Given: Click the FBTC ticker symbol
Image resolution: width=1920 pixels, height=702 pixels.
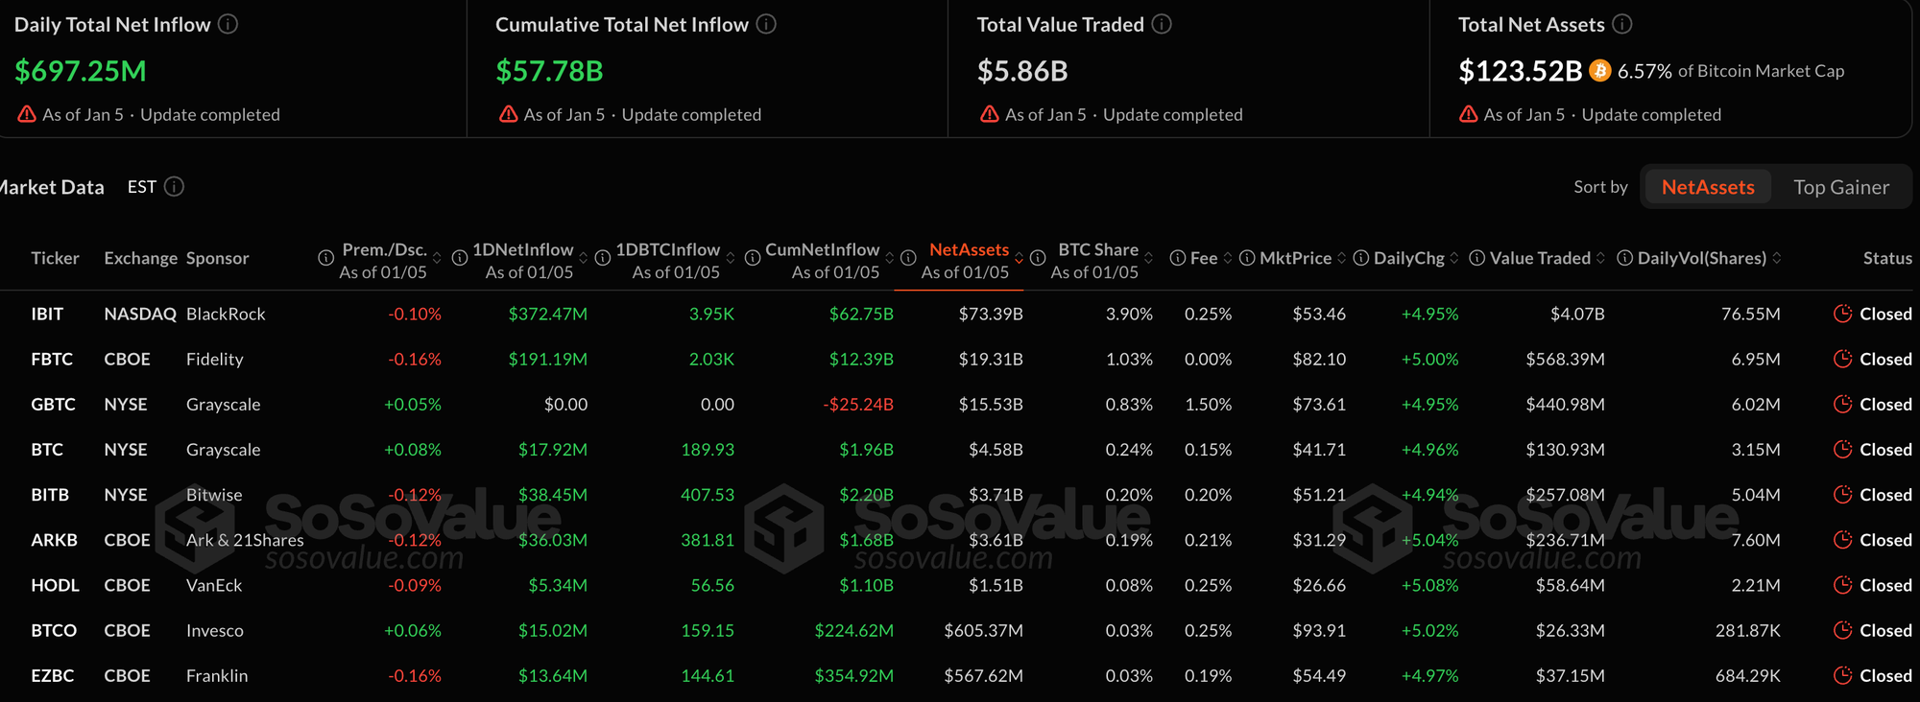Looking at the screenshot, I should pyautogui.click(x=53, y=359).
